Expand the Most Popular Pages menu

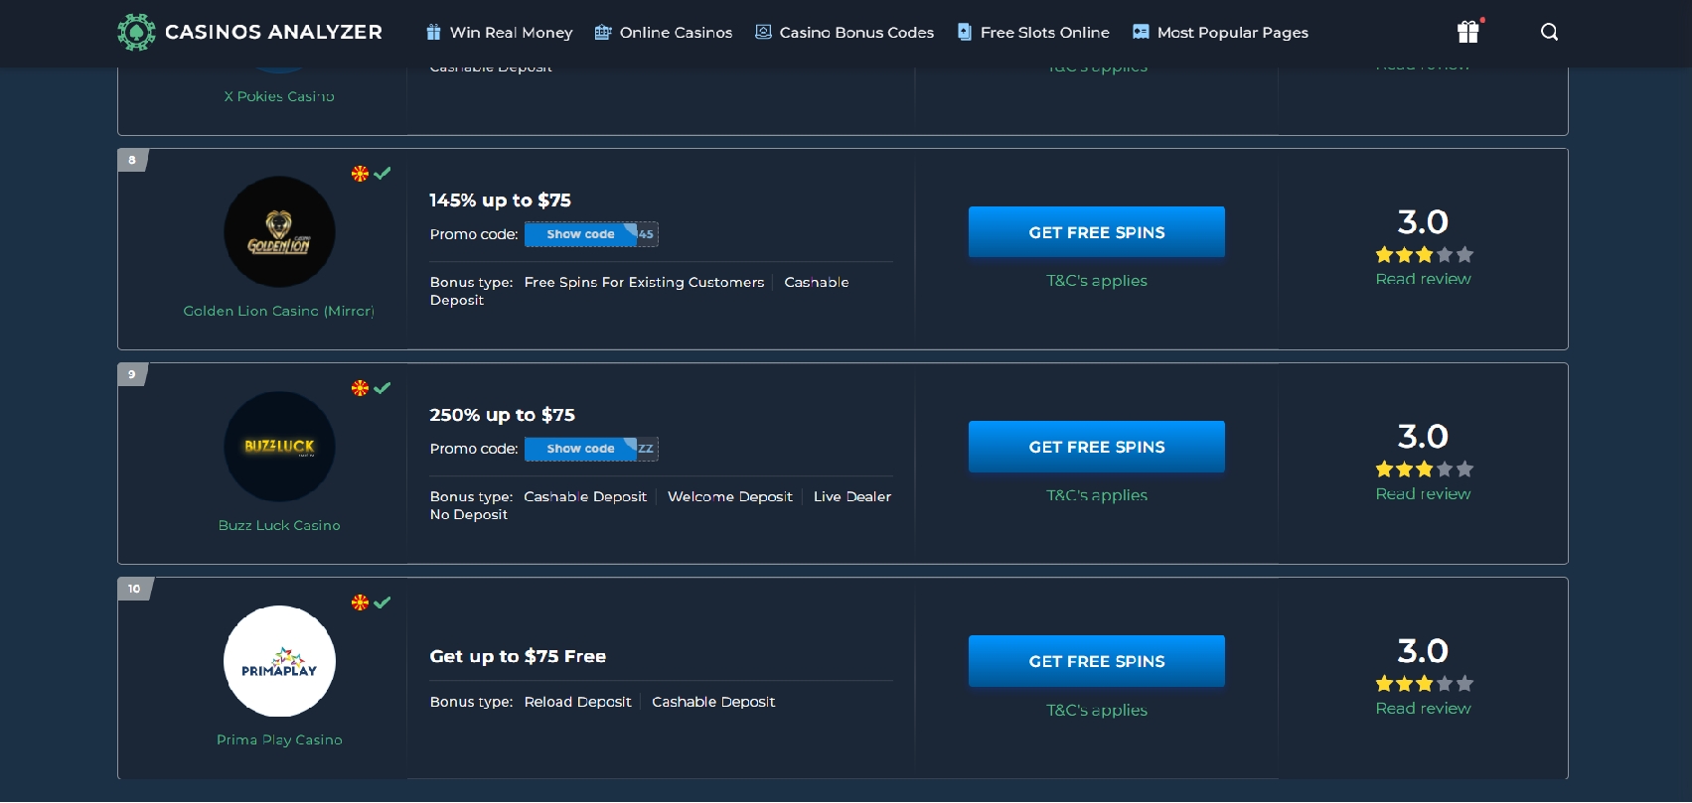(x=1220, y=33)
